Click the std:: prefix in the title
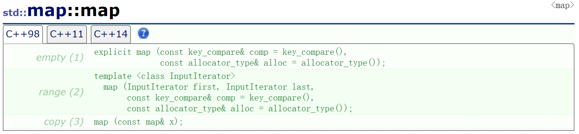 [15, 13]
